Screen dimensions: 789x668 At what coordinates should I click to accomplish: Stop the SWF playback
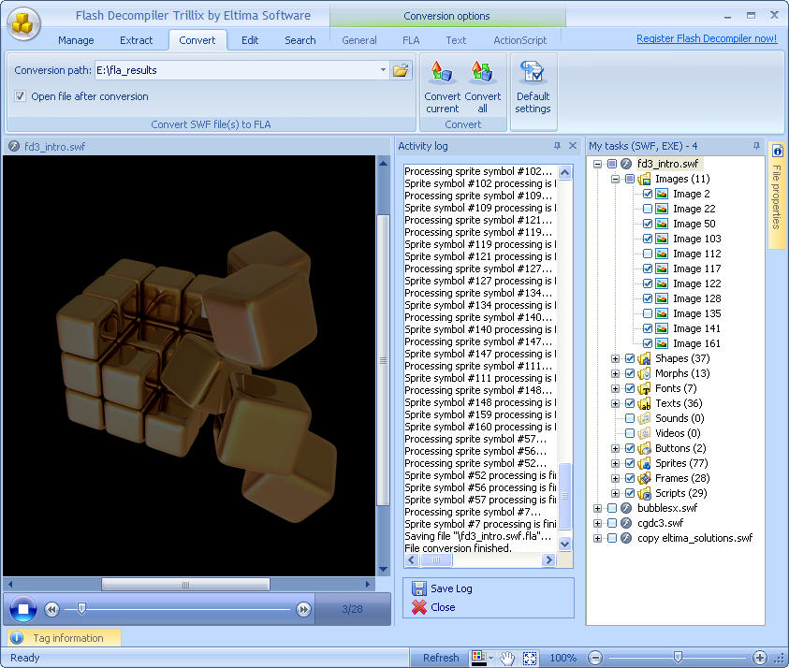point(23,609)
